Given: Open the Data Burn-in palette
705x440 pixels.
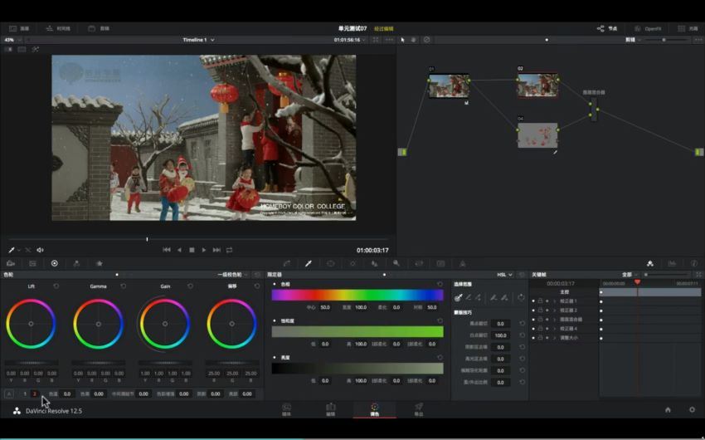Looking at the screenshot, I should 462,264.
